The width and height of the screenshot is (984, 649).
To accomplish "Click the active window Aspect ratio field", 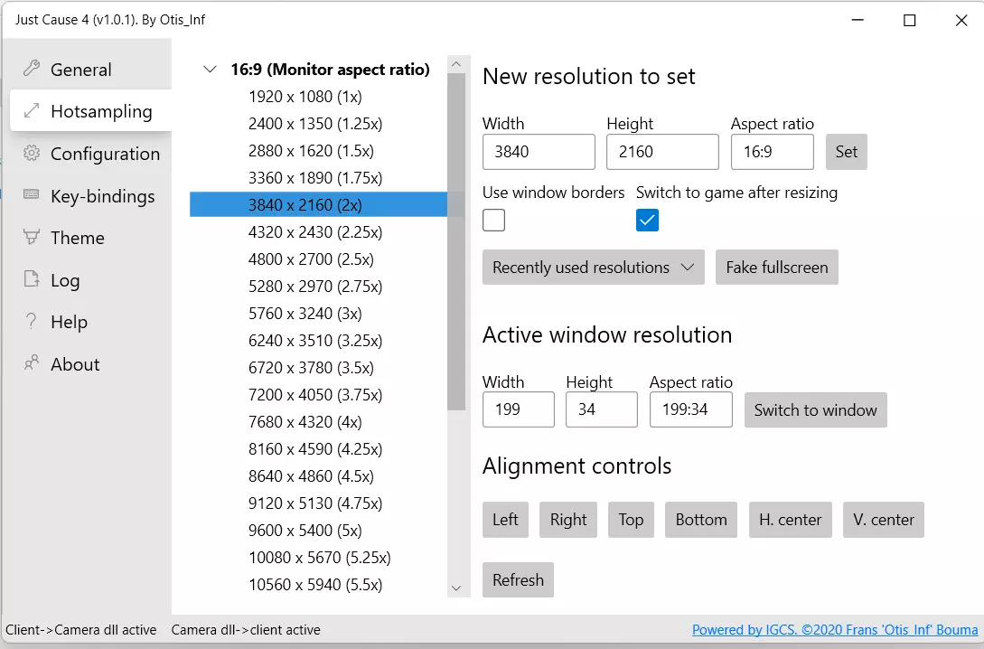I will [691, 409].
